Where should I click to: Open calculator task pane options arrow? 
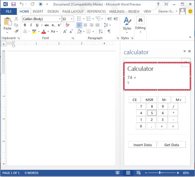point(185,51)
